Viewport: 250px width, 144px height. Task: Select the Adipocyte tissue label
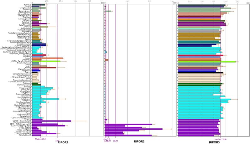[x=25, y=28]
